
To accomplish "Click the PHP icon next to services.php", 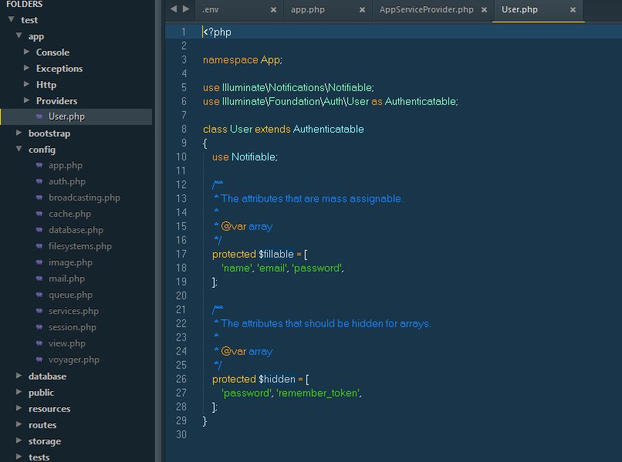I will coord(39,311).
